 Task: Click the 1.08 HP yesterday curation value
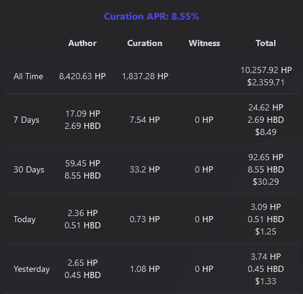tap(145, 269)
